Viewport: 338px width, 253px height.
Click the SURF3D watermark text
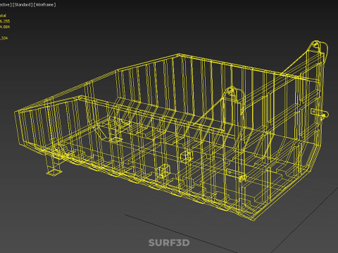(x=169, y=242)
